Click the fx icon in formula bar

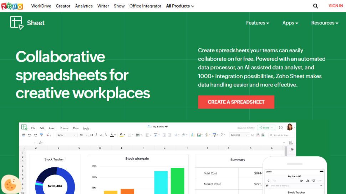41,143
